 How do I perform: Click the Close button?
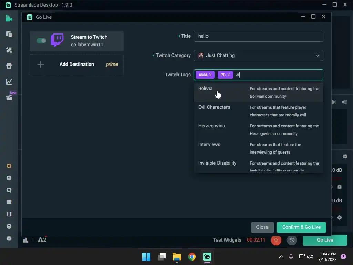(262, 227)
